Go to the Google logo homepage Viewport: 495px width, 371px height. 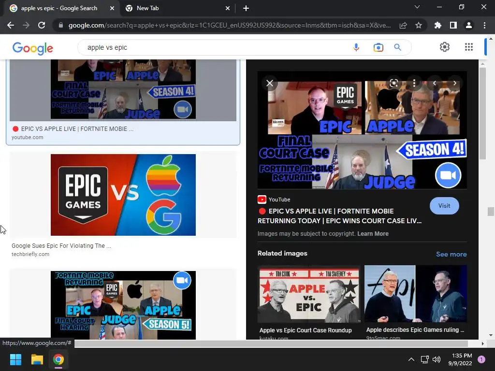pyautogui.click(x=33, y=48)
